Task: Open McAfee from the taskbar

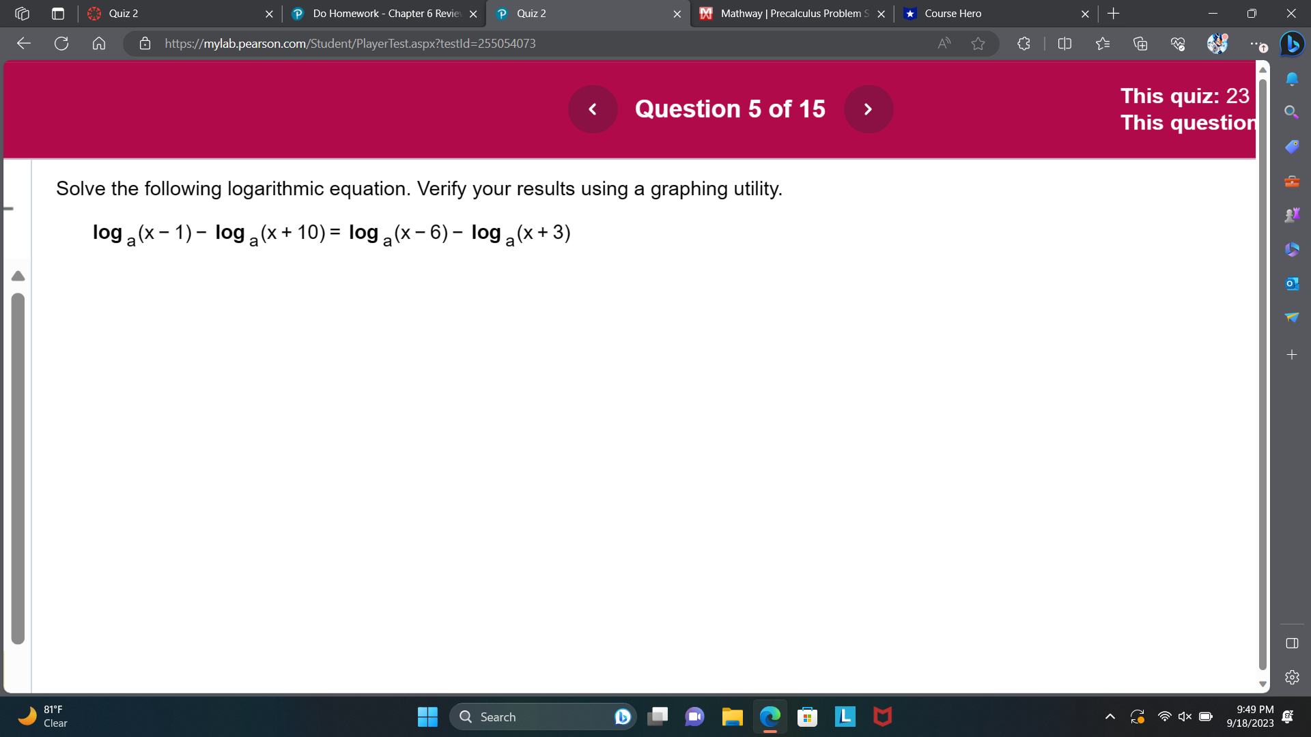Action: (x=882, y=717)
